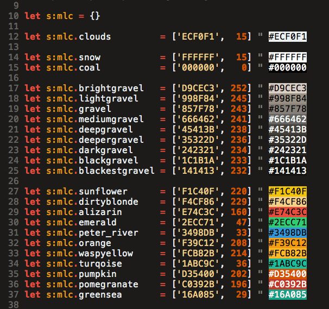This screenshot has height=309, width=329.
Task: Click the identifier 'emerald'
Action: [98, 222]
